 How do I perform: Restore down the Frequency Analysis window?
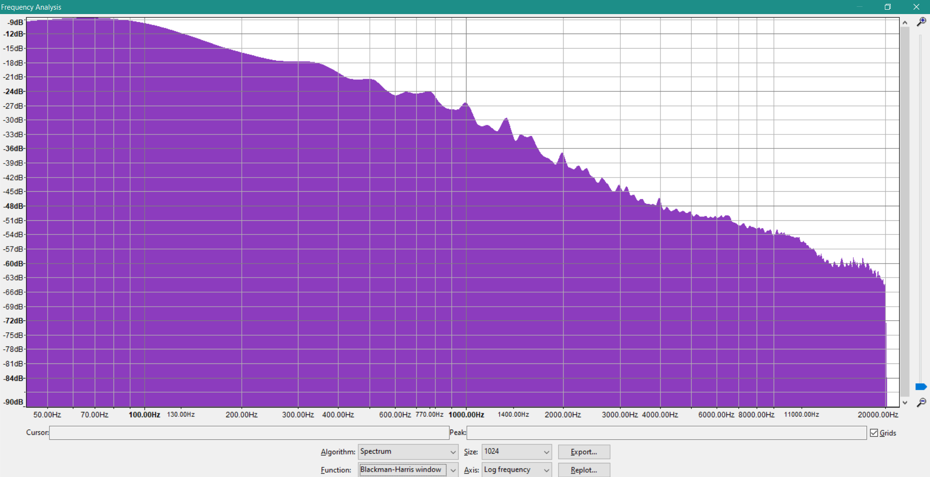tap(887, 7)
